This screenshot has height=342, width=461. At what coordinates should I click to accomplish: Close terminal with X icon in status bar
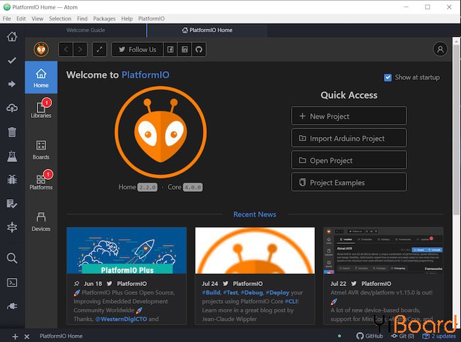point(27,337)
